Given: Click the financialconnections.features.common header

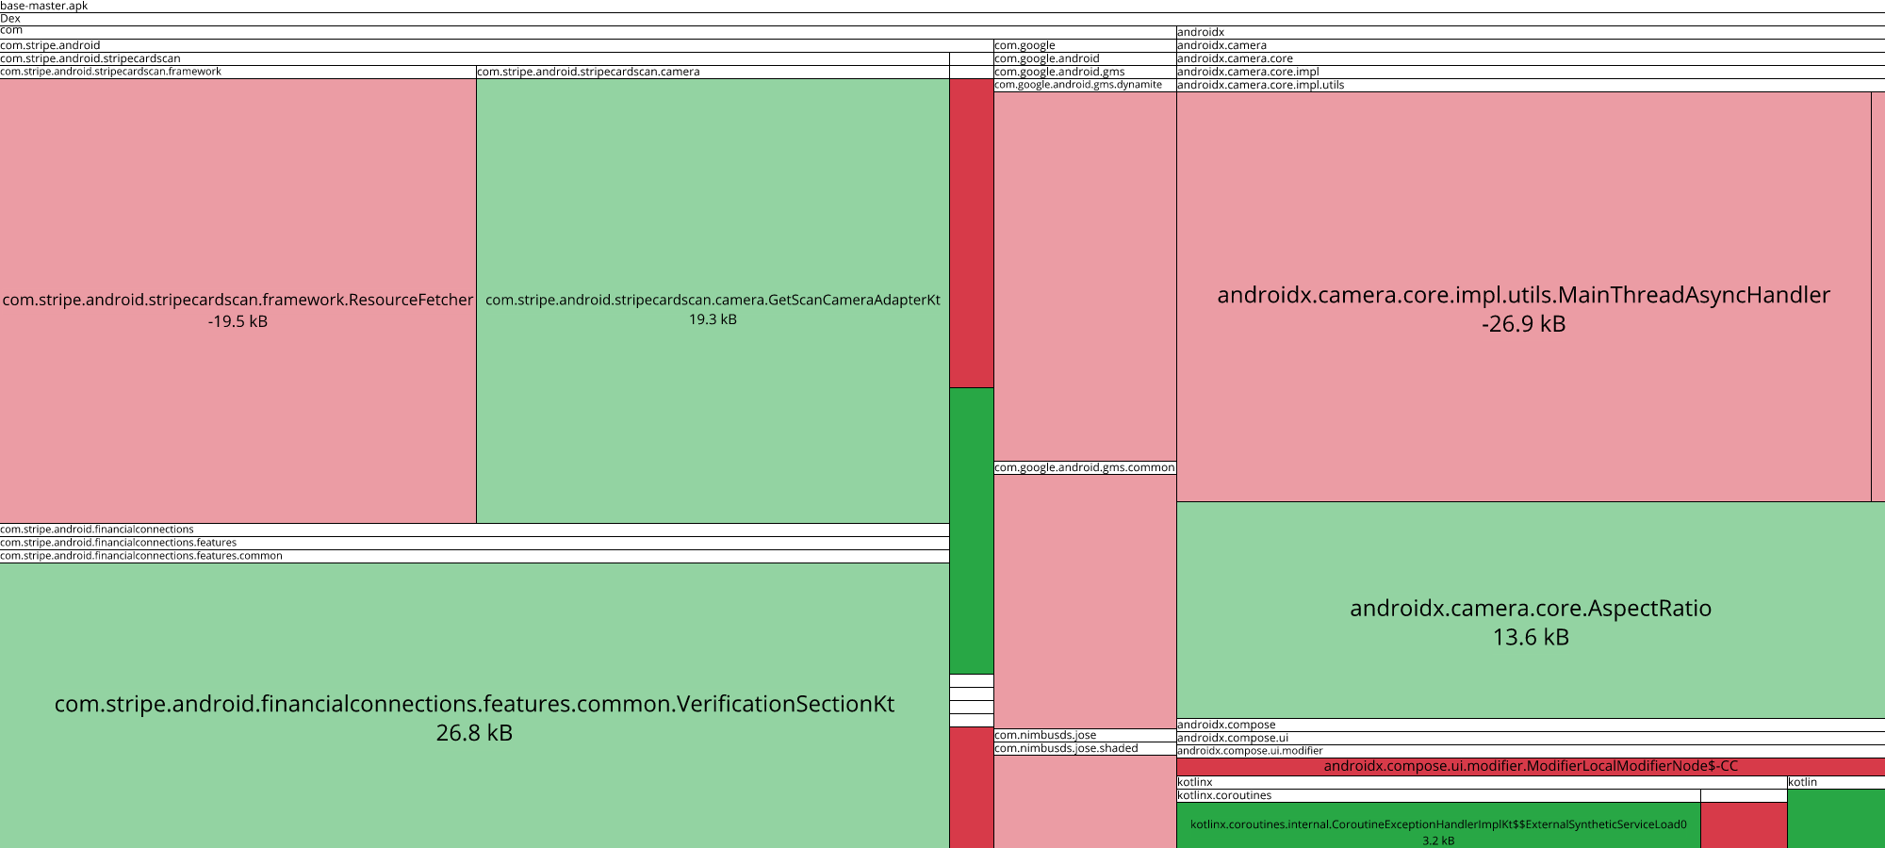Looking at the screenshot, I should tap(474, 556).
